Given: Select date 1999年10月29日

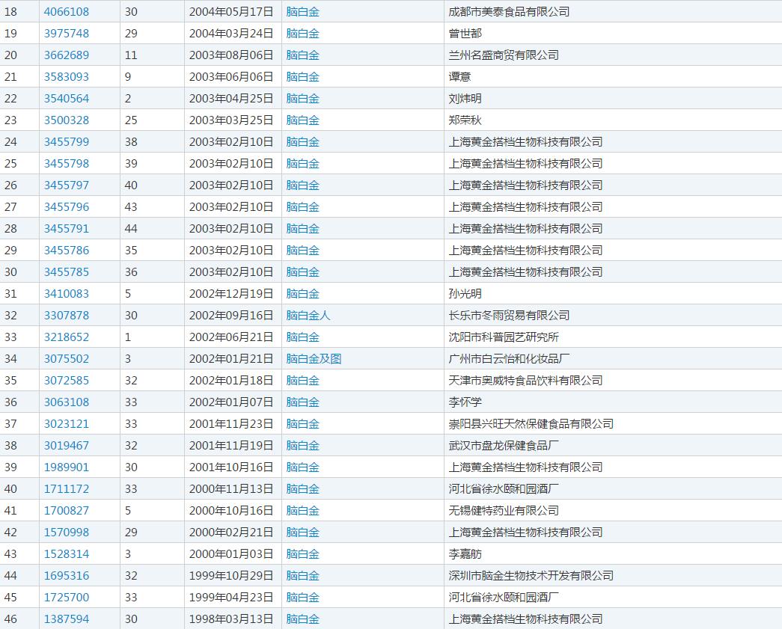Looking at the screenshot, I should pos(231,575).
